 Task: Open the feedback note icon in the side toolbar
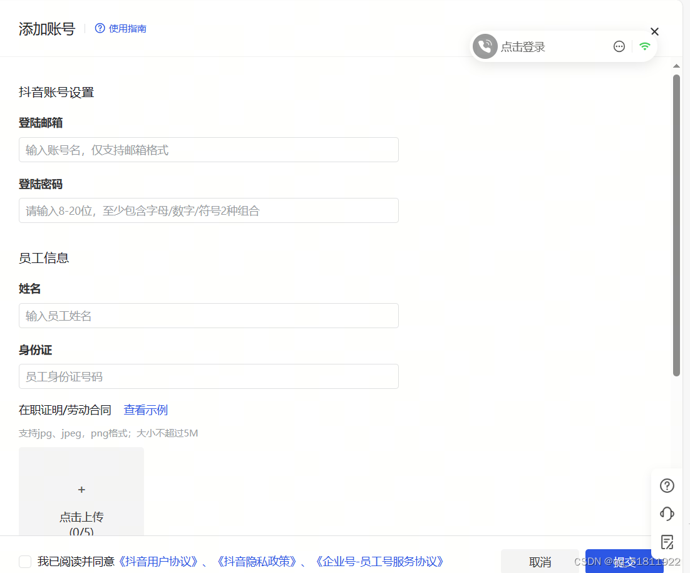[x=667, y=542]
